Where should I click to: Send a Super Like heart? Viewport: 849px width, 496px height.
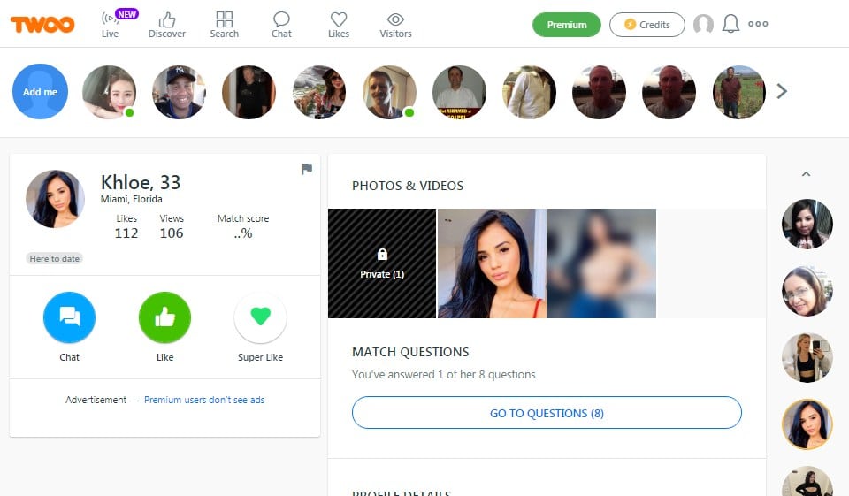(x=260, y=317)
